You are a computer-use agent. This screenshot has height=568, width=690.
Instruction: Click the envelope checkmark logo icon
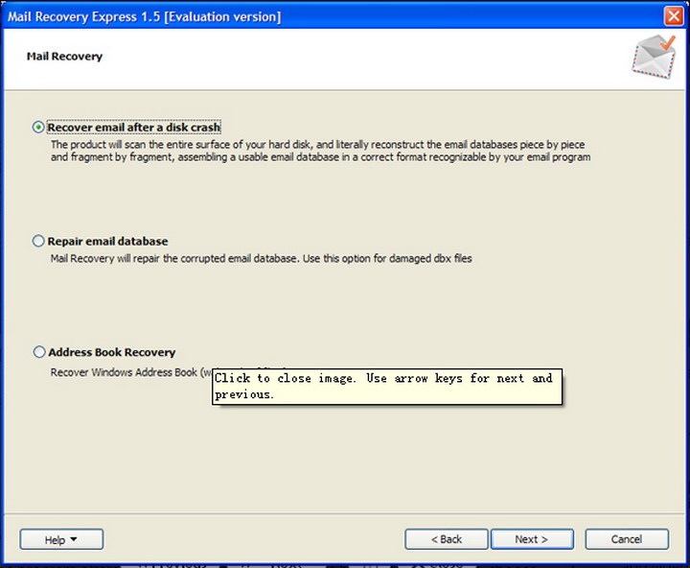click(x=654, y=57)
